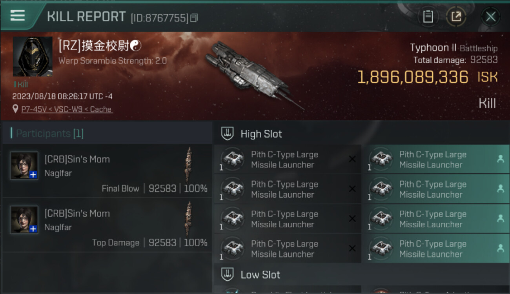Select the Naglfar ship icon in Top Damage row

(x=189, y=219)
